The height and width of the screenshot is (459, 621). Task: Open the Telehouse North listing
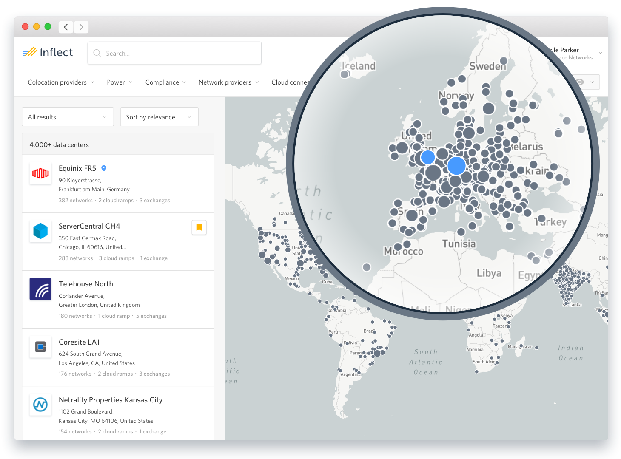pyautogui.click(x=118, y=299)
